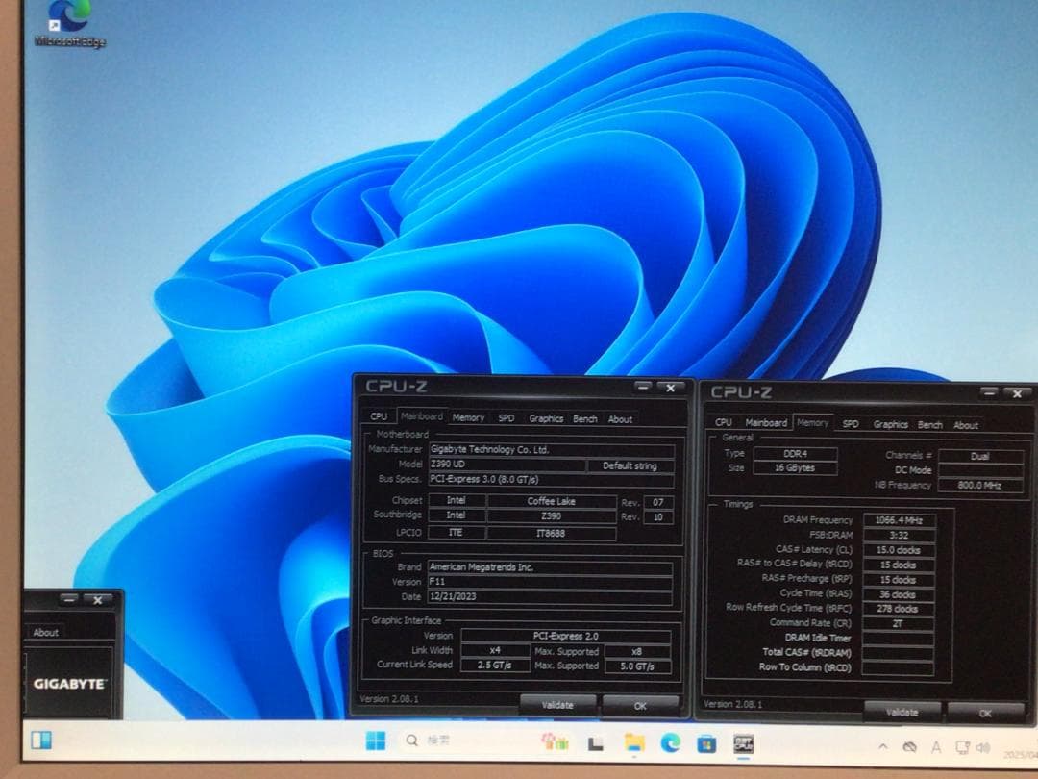Select the Bench tab in CPU-Z

coord(585,418)
